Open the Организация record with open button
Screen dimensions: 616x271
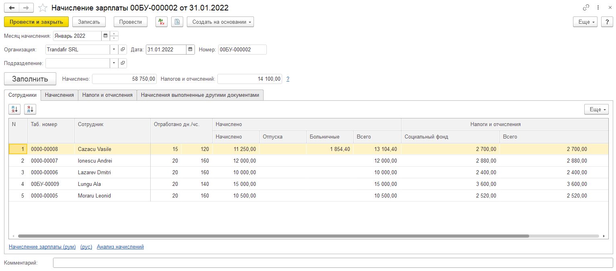tap(123, 50)
